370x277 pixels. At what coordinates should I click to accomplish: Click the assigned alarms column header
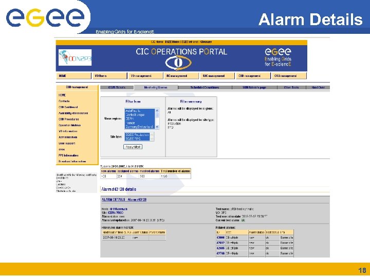click(128, 171)
